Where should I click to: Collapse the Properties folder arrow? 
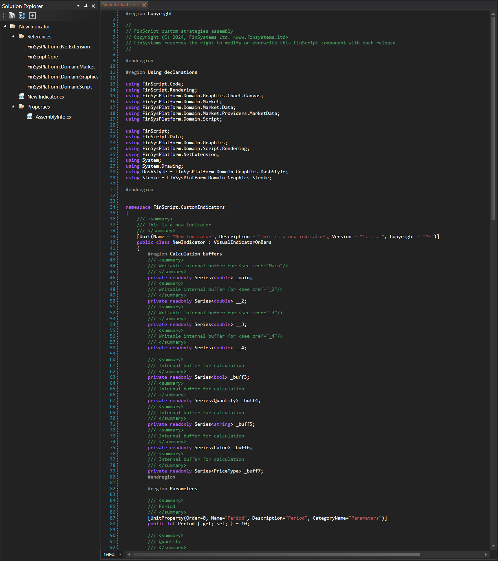tap(13, 107)
